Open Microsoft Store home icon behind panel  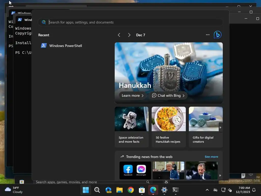(22, 182)
